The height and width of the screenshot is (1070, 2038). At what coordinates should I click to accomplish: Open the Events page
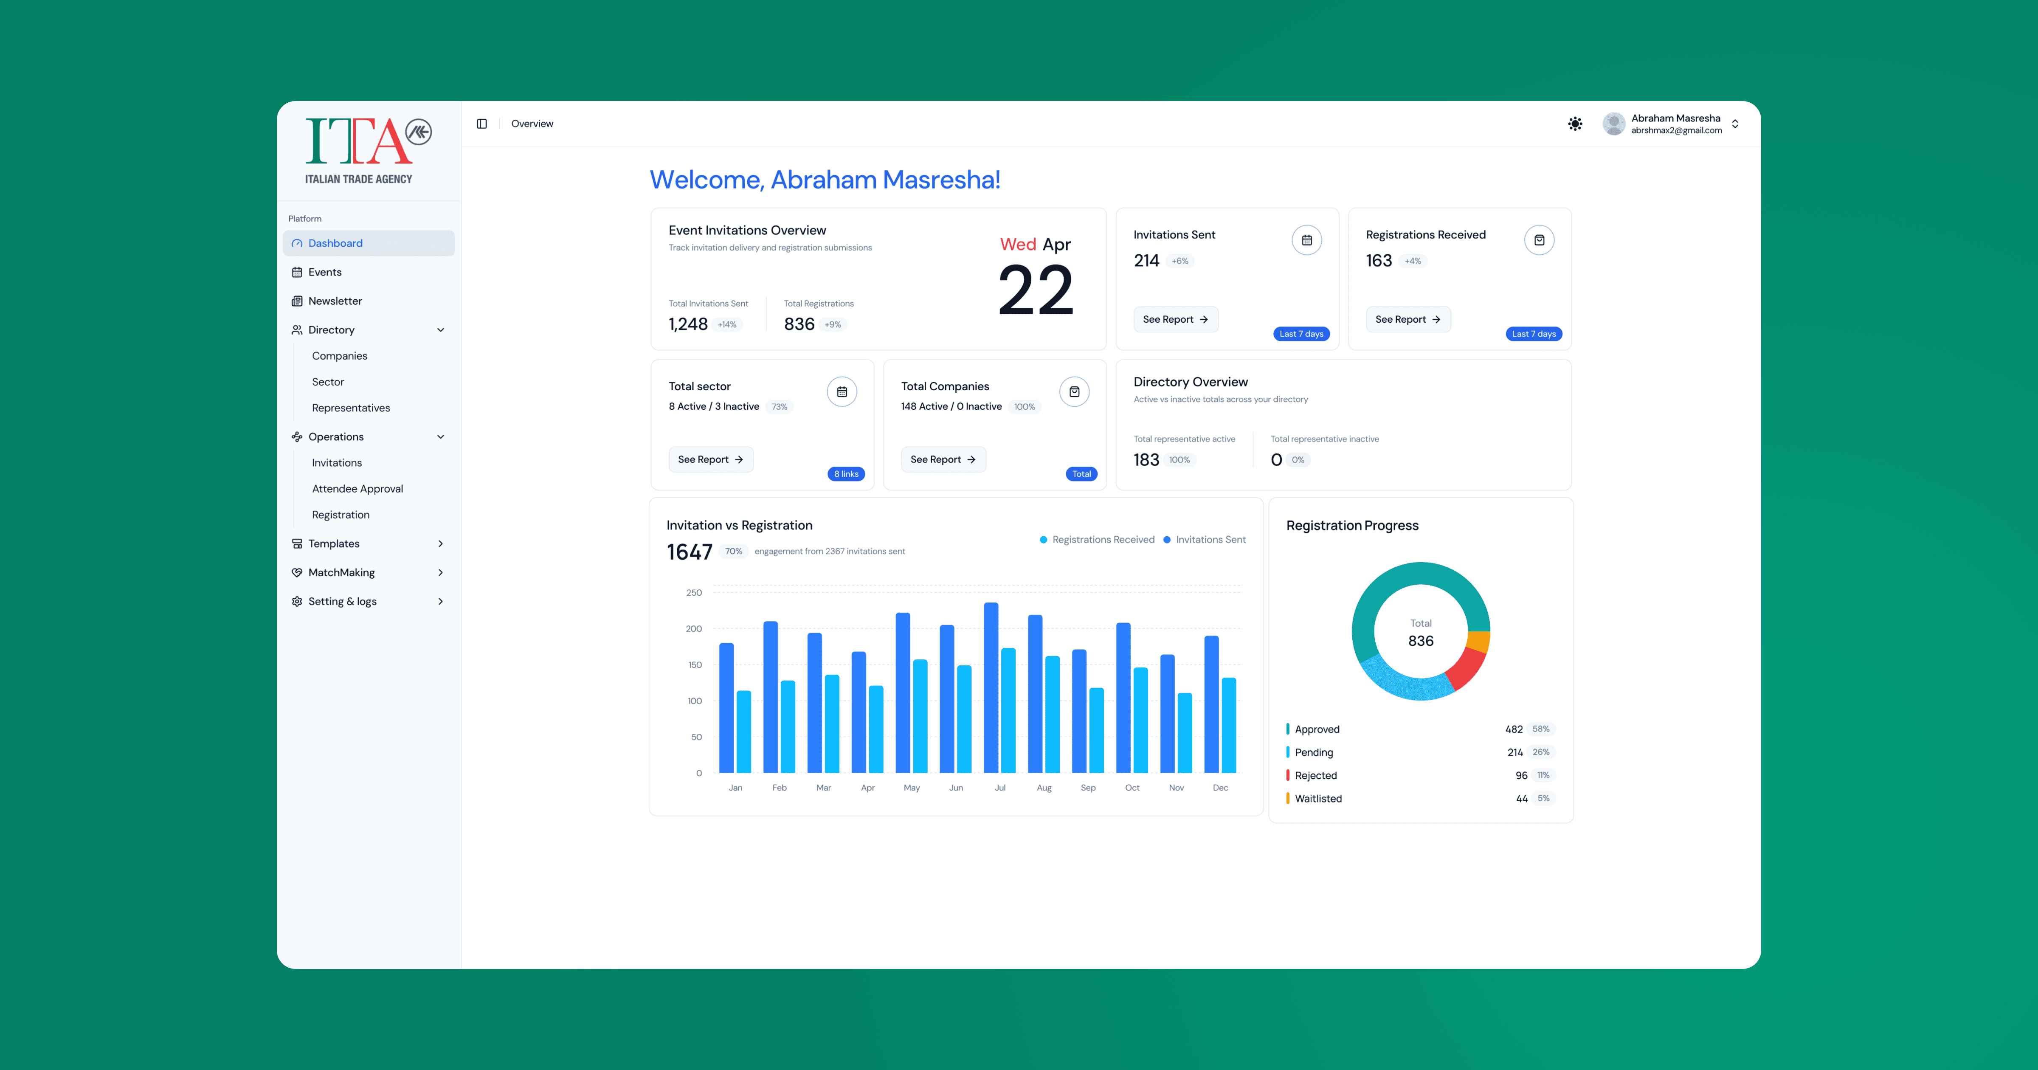[369, 272]
